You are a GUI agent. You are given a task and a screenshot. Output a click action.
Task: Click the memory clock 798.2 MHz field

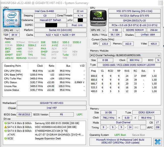pos(108,118)
